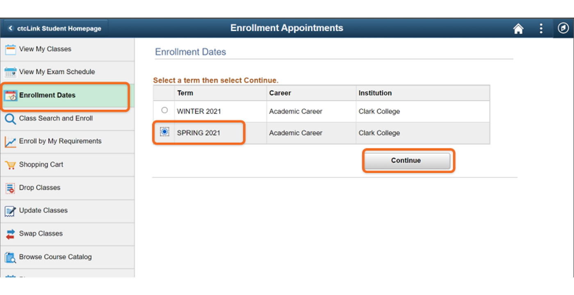574x295 pixels.
Task: Click the SPRING 2021 term text
Action: tap(198, 133)
